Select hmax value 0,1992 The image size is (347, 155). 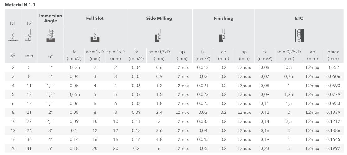point(333,148)
